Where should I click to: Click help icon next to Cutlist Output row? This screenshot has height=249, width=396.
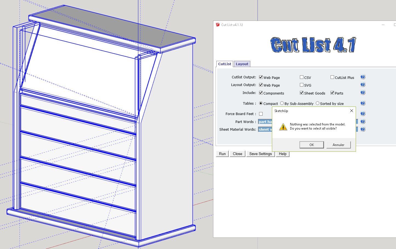click(x=363, y=77)
